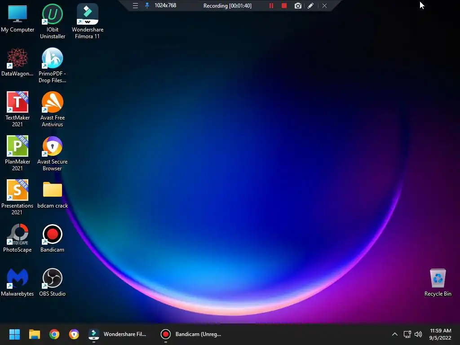This screenshot has width=460, height=345.
Task: Switch to Wondershare Filmora taskbar window
Action: (117, 334)
